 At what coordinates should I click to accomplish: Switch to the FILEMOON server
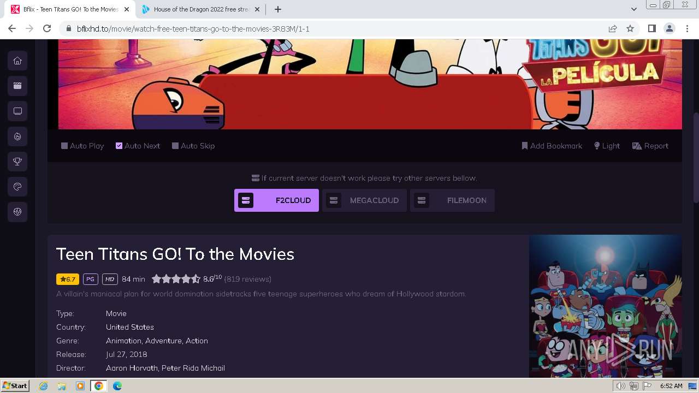452,200
